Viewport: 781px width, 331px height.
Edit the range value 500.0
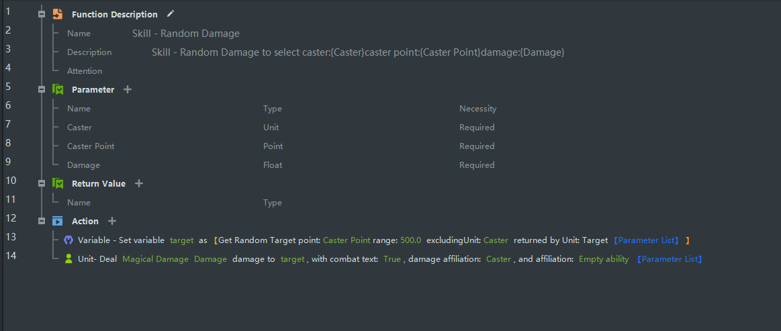(410, 240)
